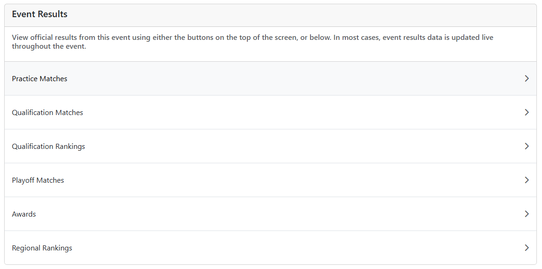542x269 pixels.
Task: Click the Event Results panel heading
Action: pyautogui.click(x=40, y=14)
